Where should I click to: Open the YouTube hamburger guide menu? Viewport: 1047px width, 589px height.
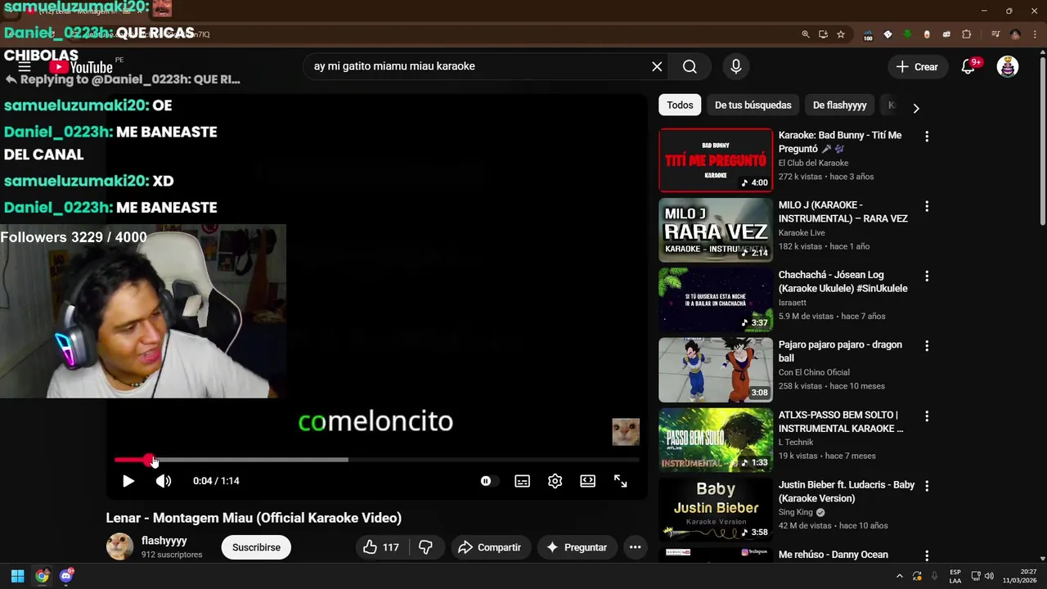(25, 67)
